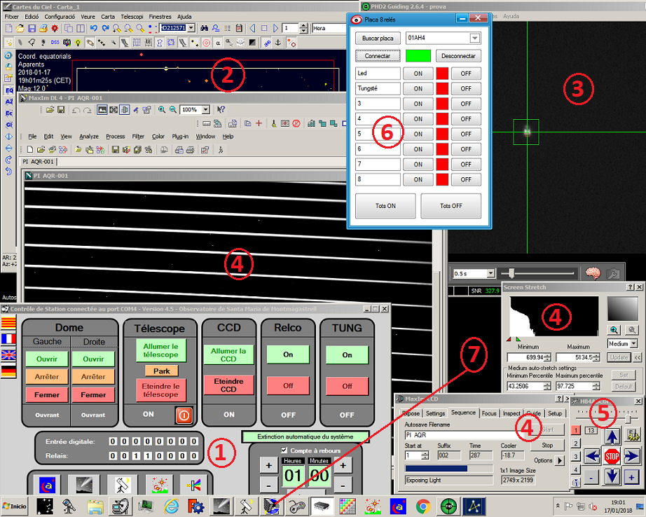Click the save disk icon in Cartes du Ciel
The image size is (646, 517).
(x=32, y=28)
